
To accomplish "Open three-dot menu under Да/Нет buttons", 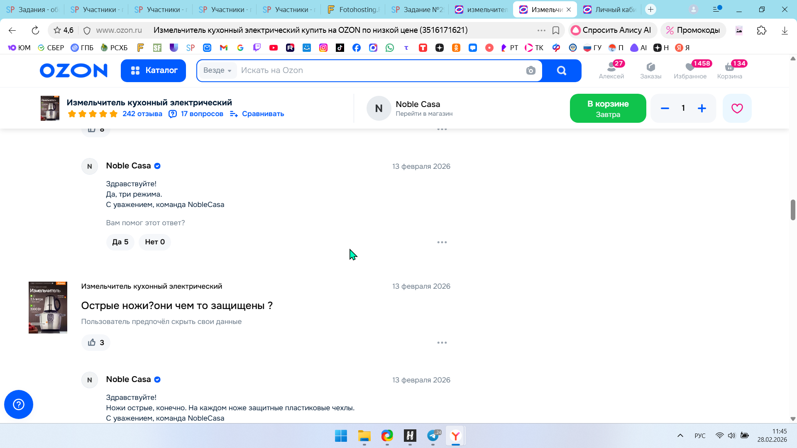I will coord(442,242).
